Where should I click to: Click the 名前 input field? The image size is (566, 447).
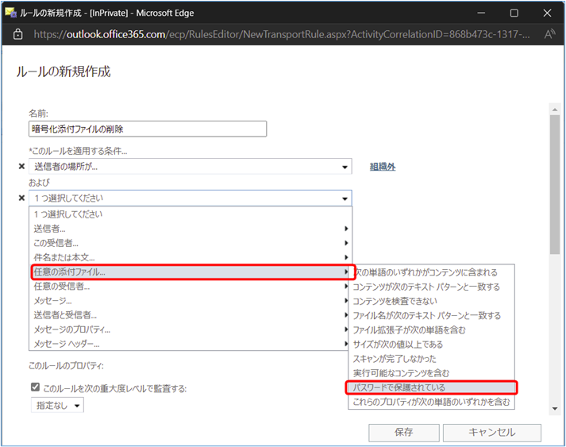pos(148,129)
